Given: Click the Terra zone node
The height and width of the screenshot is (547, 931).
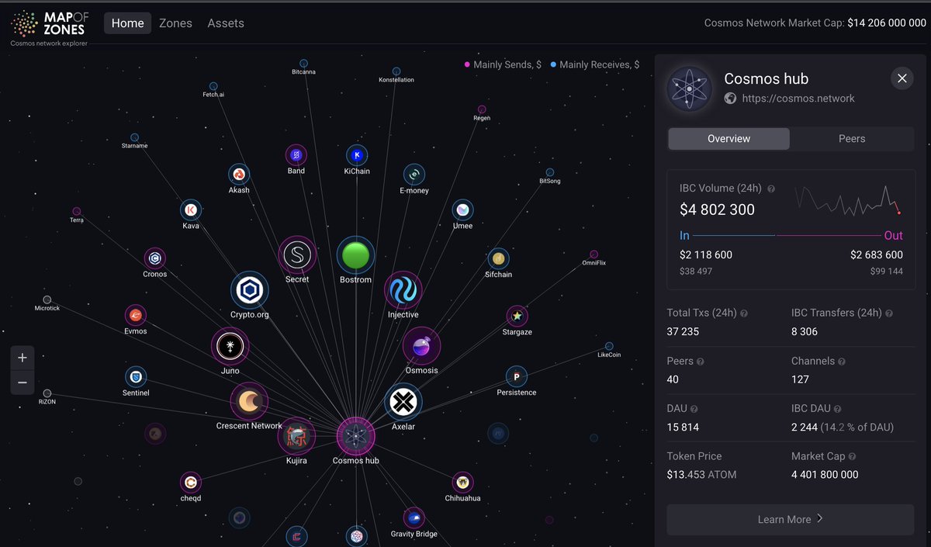Looking at the screenshot, I should [76, 211].
